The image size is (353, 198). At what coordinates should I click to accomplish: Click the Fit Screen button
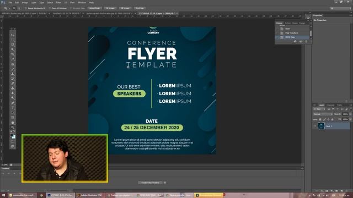[110, 8]
